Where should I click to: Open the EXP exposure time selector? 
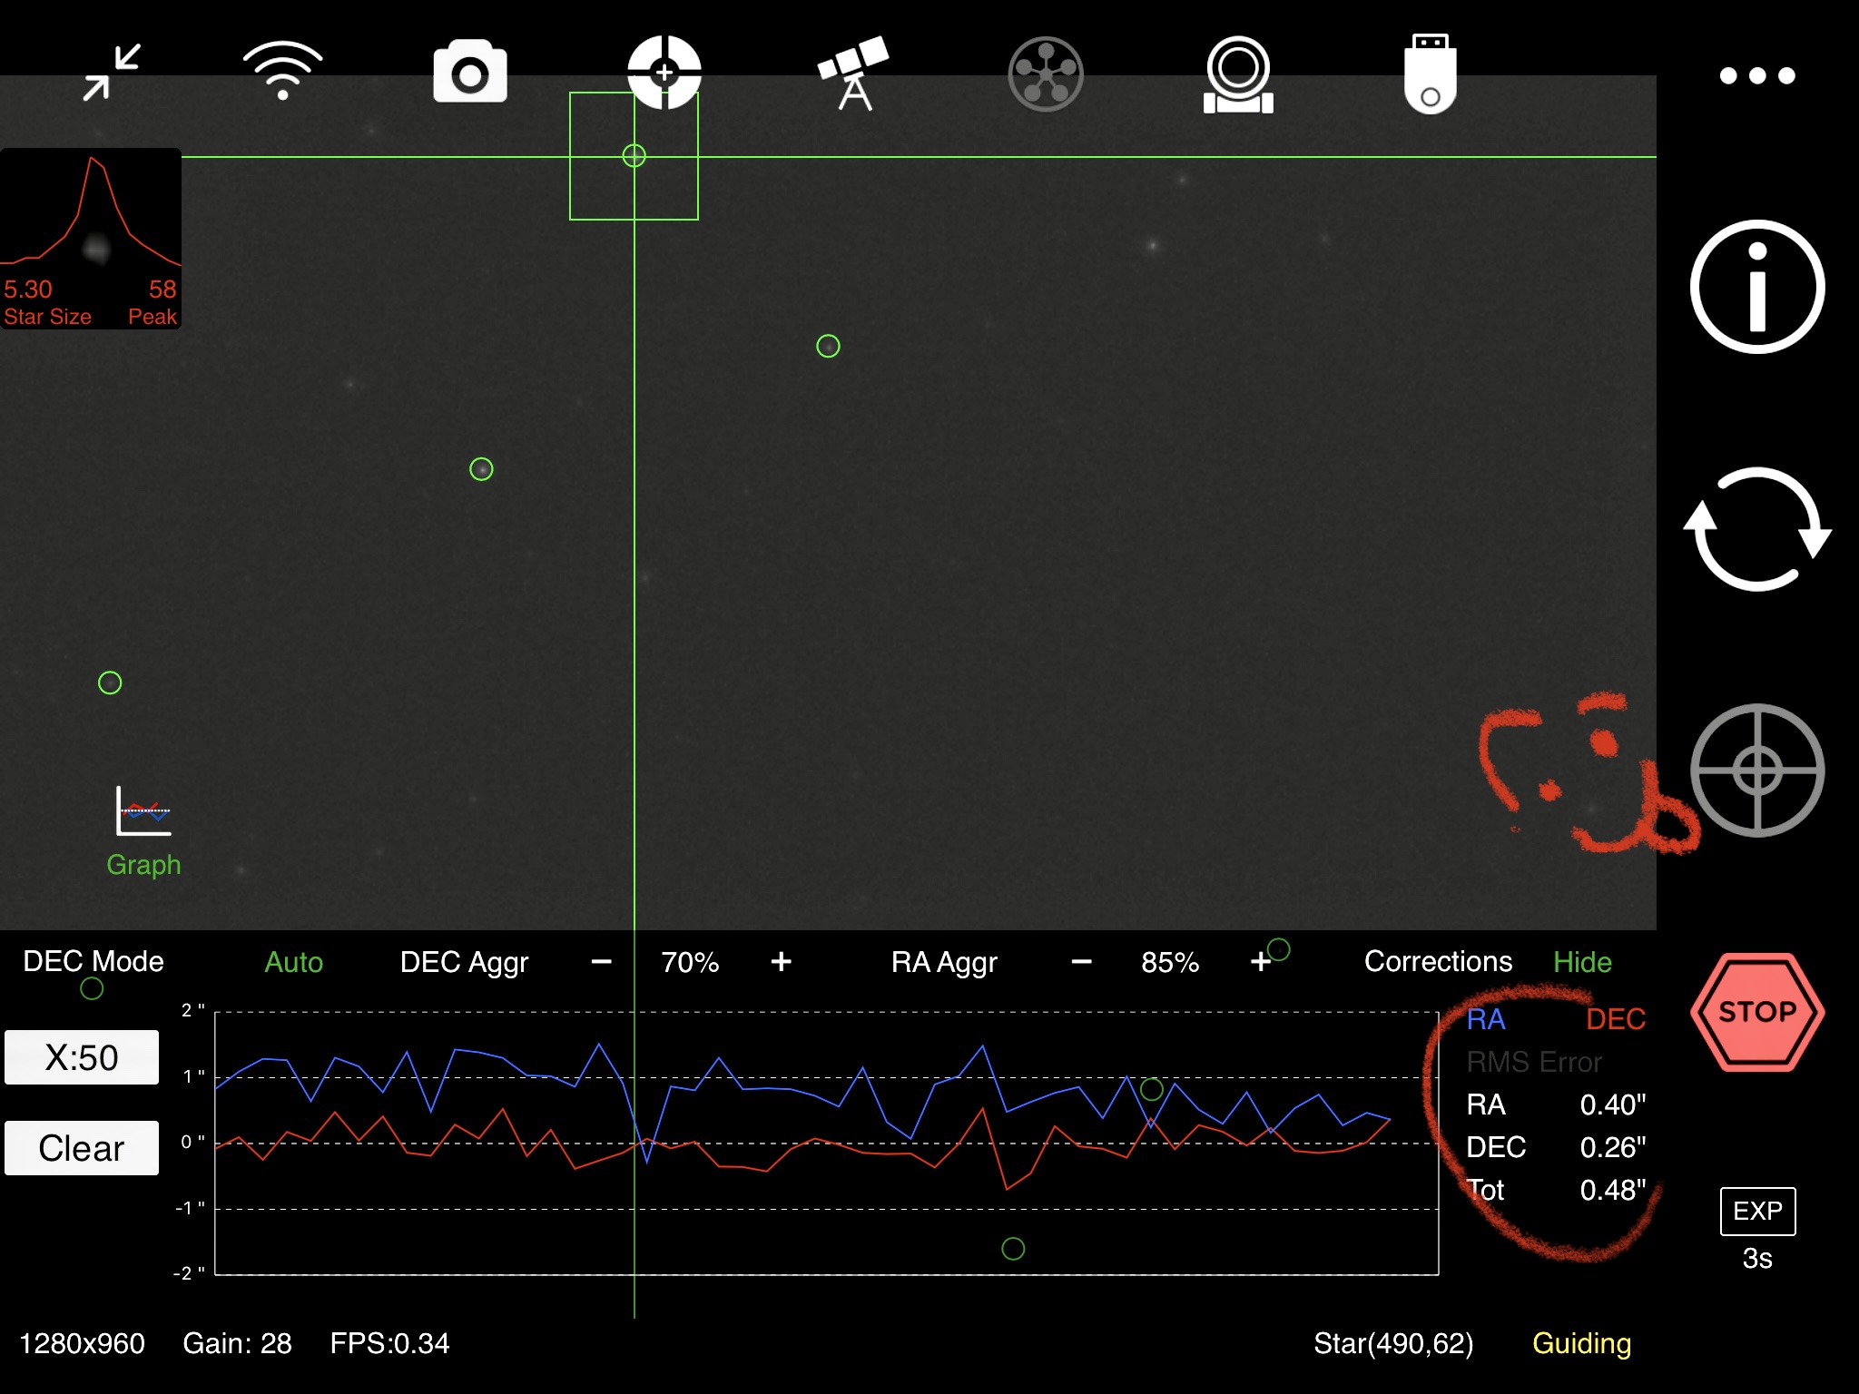1757,1212
